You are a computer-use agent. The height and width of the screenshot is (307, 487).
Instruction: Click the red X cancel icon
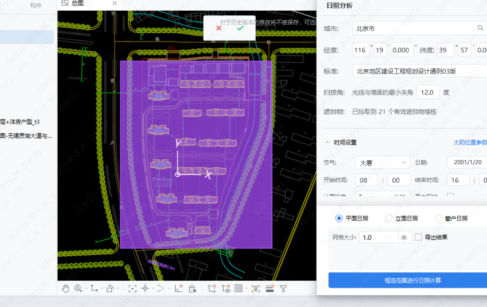[219, 28]
